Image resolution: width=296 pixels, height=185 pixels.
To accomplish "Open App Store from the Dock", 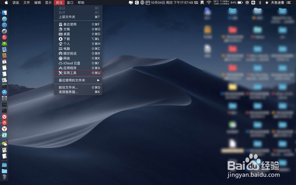I will pos(4,92).
